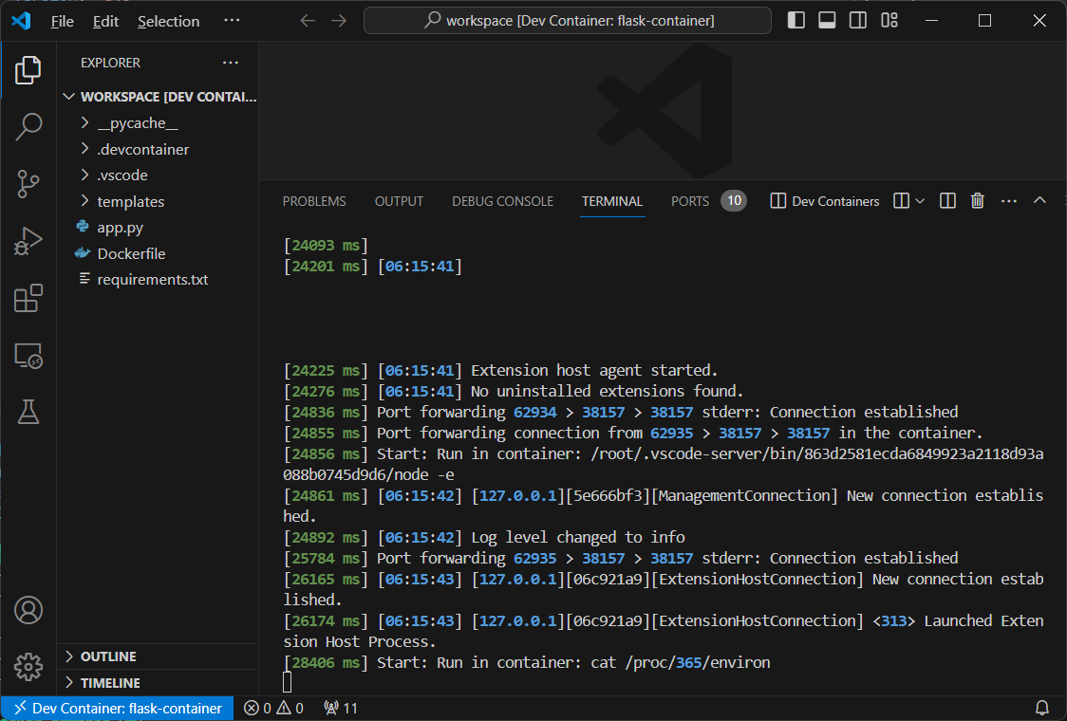Open the Remote Explorer view
The width and height of the screenshot is (1067, 721).
28,356
